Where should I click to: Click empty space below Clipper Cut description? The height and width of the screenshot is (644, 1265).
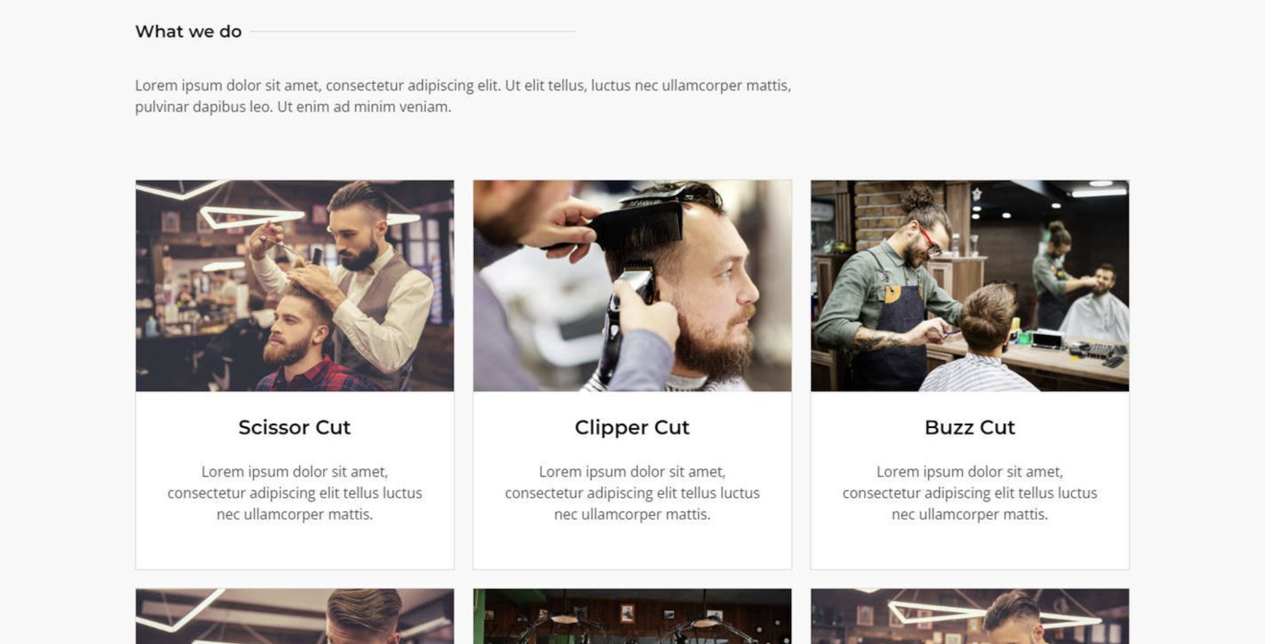coord(632,546)
